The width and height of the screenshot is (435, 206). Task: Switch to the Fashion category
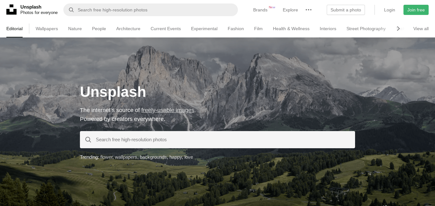click(x=236, y=29)
